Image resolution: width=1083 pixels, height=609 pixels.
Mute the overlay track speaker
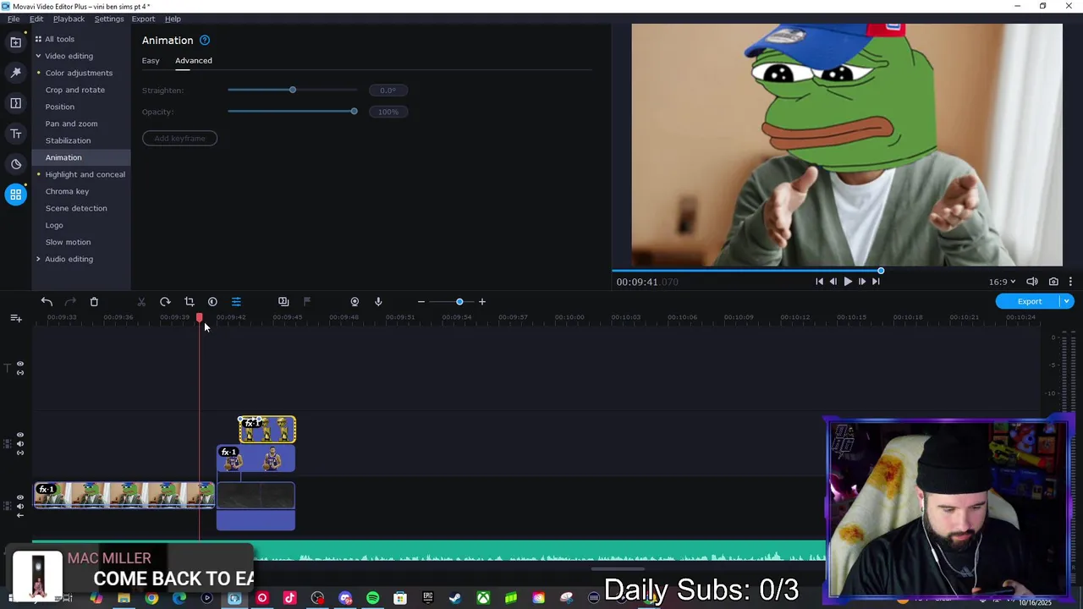(20, 444)
